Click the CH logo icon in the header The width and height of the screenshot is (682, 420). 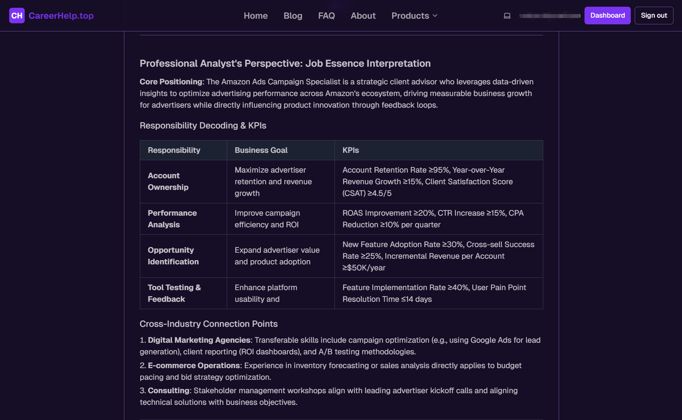pyautogui.click(x=17, y=15)
